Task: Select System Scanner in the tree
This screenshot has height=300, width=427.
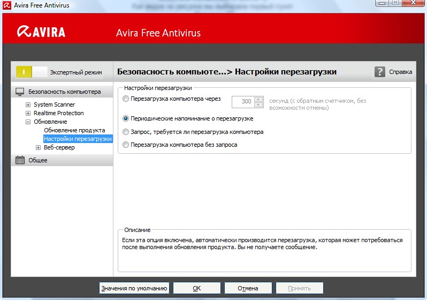Action: 54,104
